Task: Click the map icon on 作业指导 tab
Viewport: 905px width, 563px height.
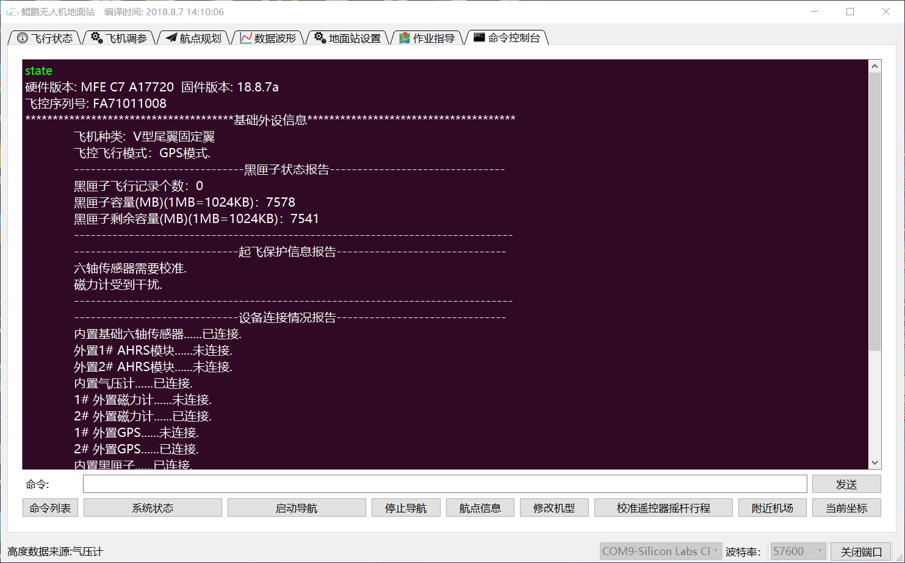Action: click(x=404, y=38)
